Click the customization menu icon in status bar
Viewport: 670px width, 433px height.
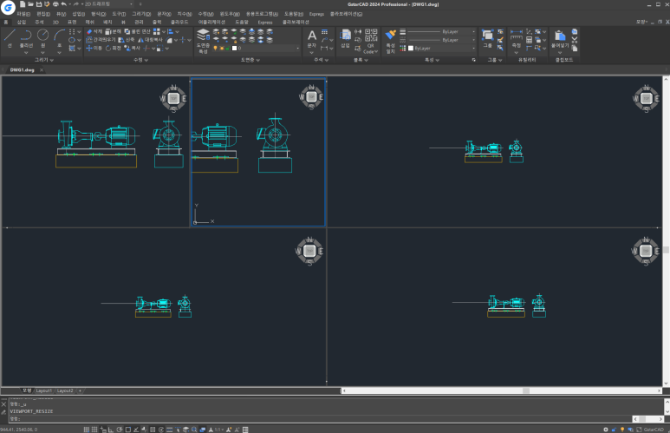click(245, 430)
